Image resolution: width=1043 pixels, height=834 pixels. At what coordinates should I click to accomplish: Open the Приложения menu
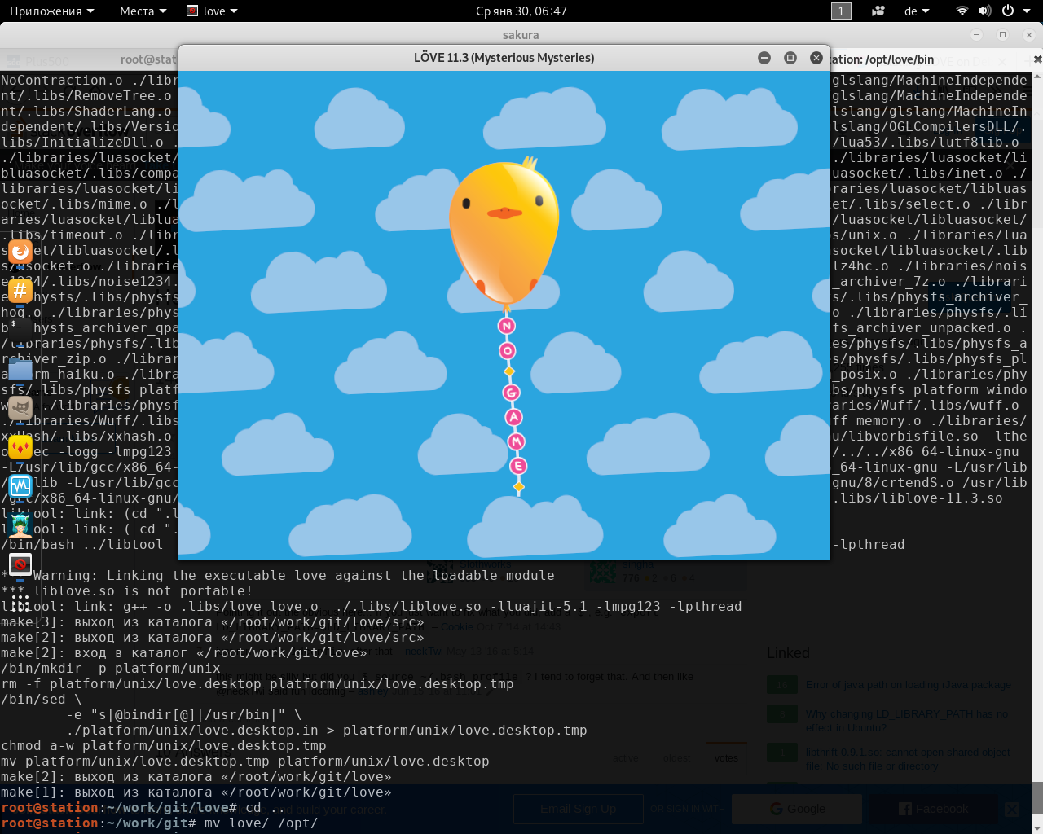tap(52, 11)
